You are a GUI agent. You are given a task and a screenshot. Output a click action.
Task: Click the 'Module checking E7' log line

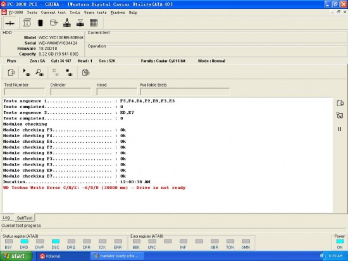tap(65, 176)
